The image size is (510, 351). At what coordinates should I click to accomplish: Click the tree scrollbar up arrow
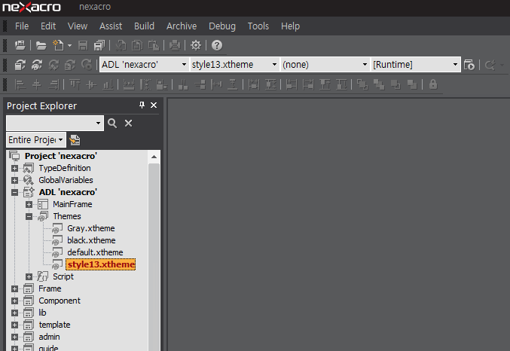(154, 157)
